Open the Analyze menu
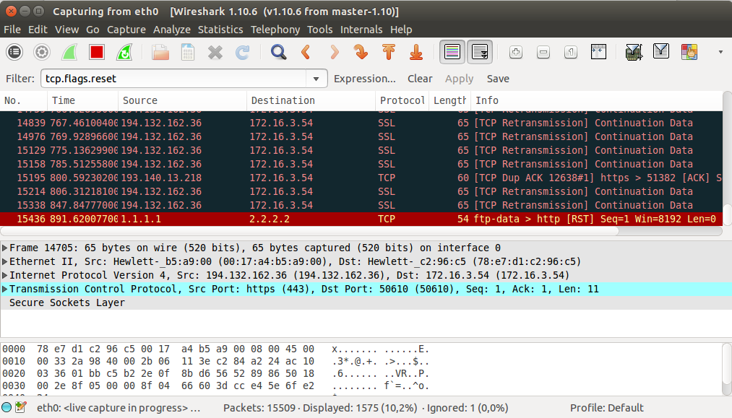 [171, 30]
